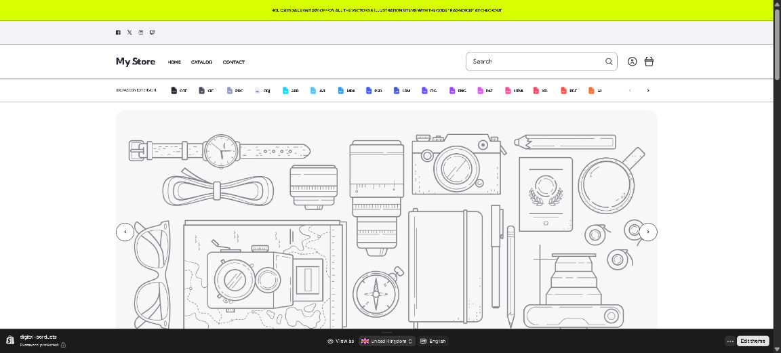Click the Shopify logo in the bottom bar
The height and width of the screenshot is (353, 781).
10,341
